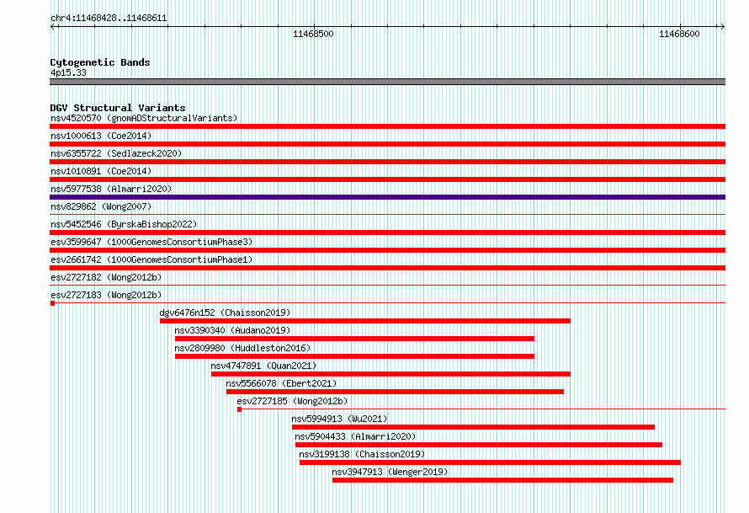Click the red bar of nsv1010891
The height and width of the screenshot is (513, 749).
387,179
